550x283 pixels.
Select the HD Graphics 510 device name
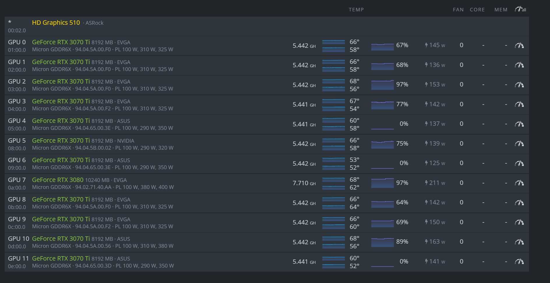pyautogui.click(x=56, y=23)
